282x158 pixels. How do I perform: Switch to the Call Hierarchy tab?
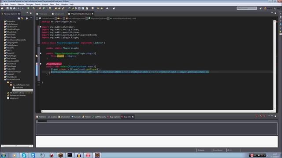(99, 117)
